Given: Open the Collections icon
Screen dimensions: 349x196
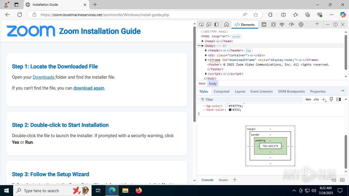Looking at the screenshot, I should (x=308, y=15).
